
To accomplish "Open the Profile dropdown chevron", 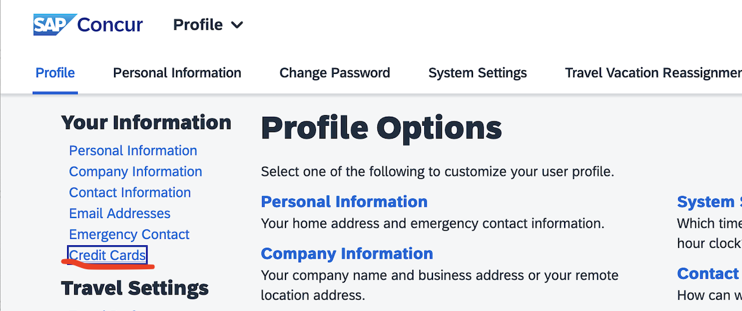I will click(237, 25).
